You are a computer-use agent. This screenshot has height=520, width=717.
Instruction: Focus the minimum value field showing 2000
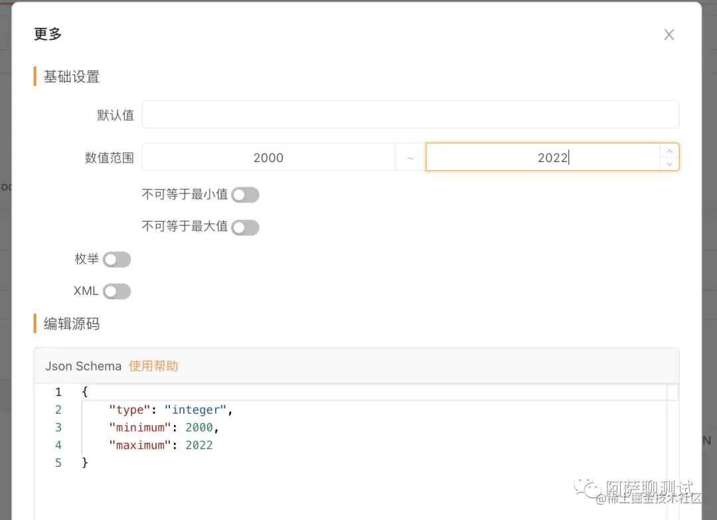[x=268, y=157]
